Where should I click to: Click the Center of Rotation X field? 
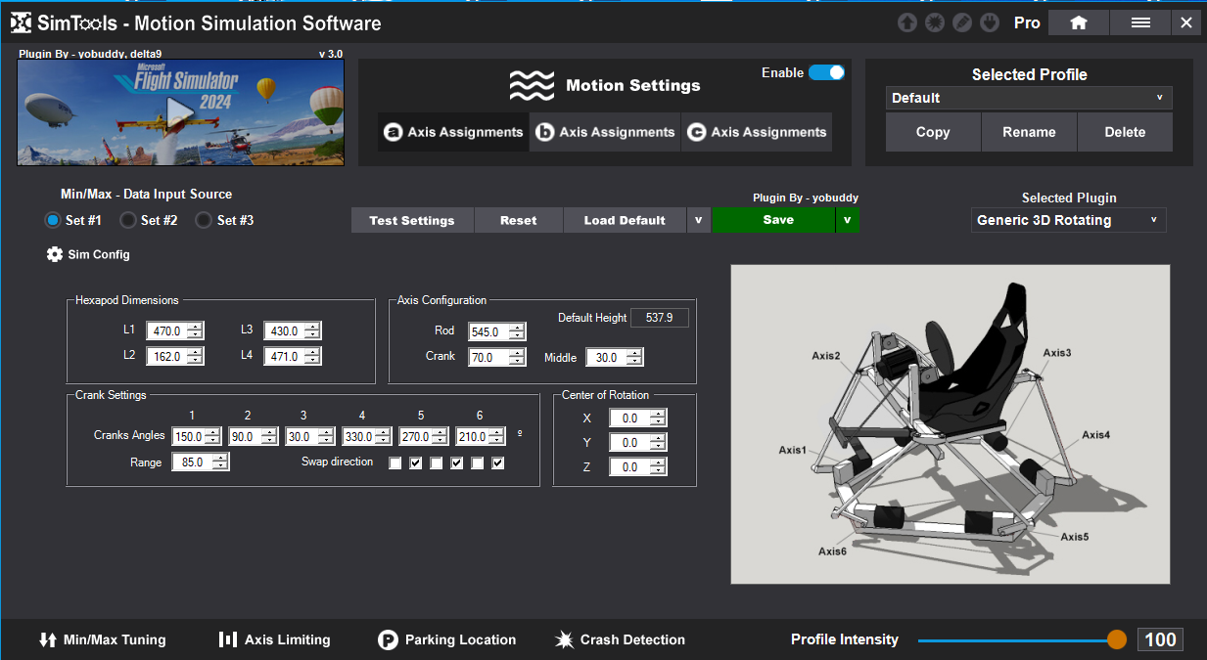(638, 418)
